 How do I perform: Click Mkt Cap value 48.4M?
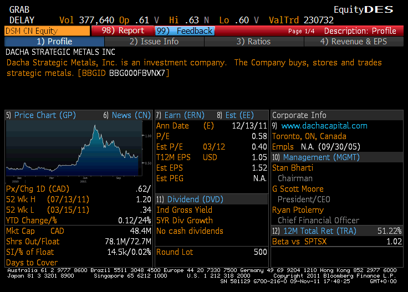[140, 231]
